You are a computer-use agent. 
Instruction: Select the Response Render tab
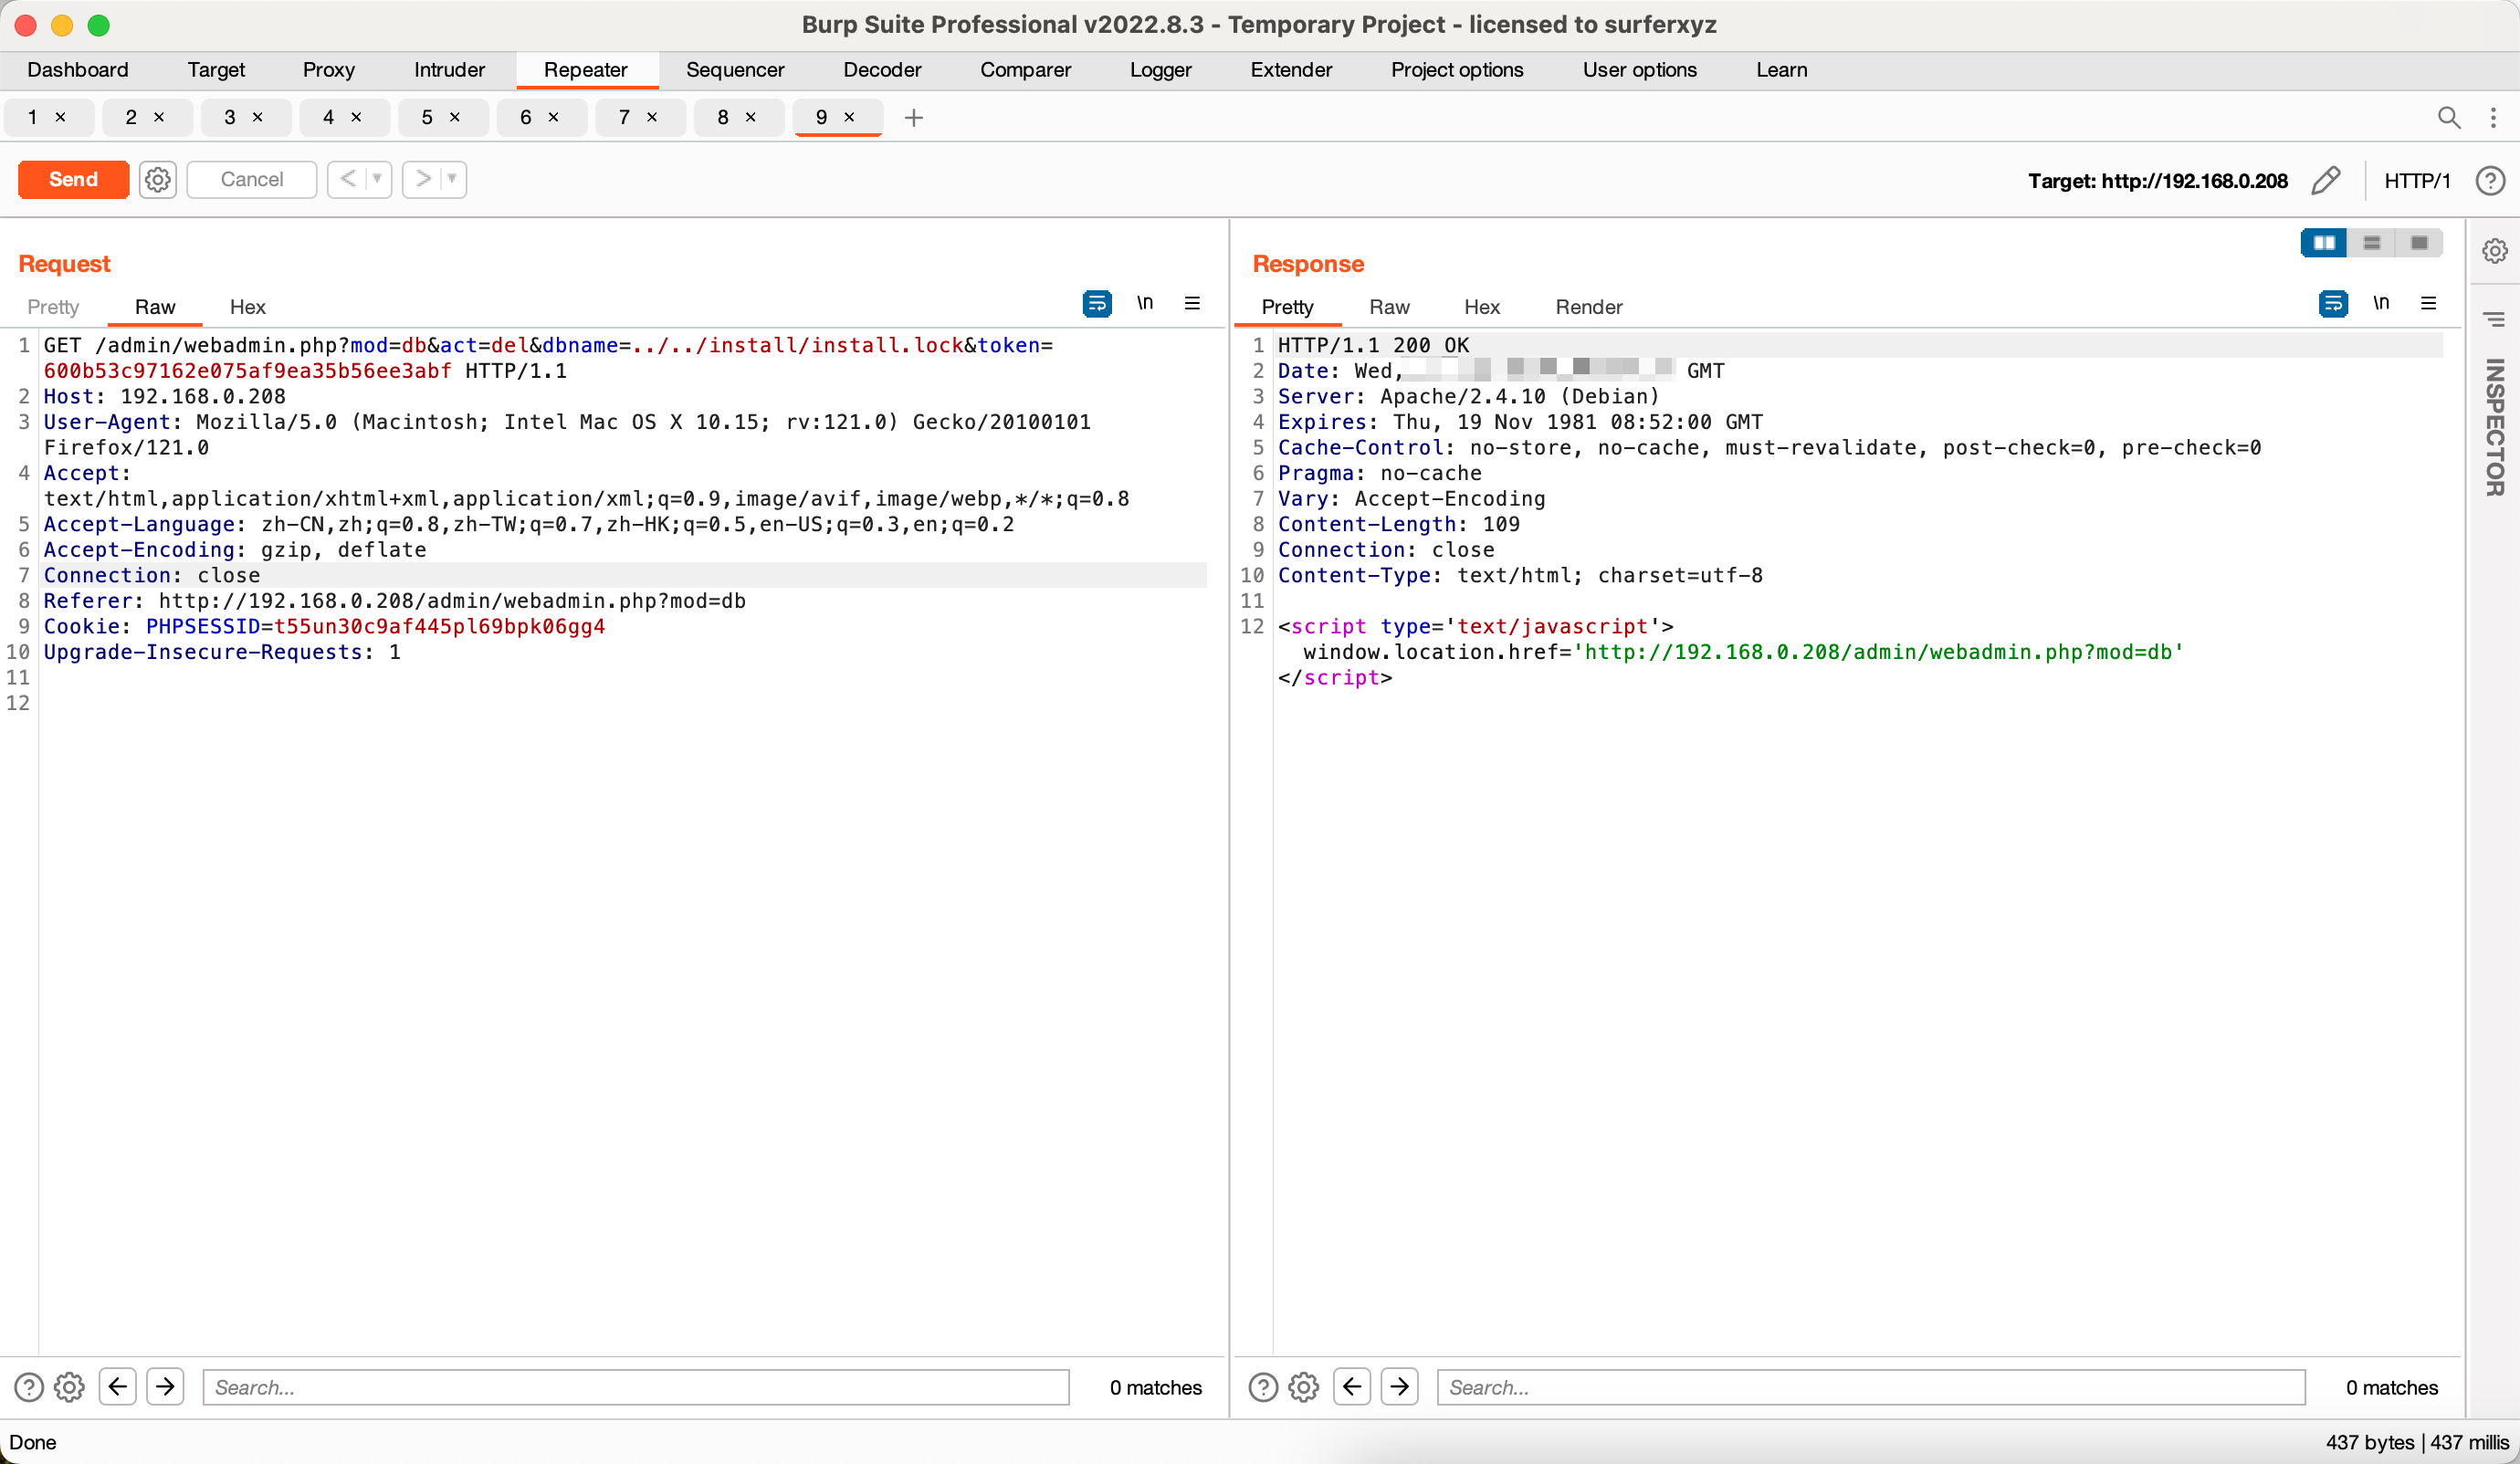(x=1588, y=307)
